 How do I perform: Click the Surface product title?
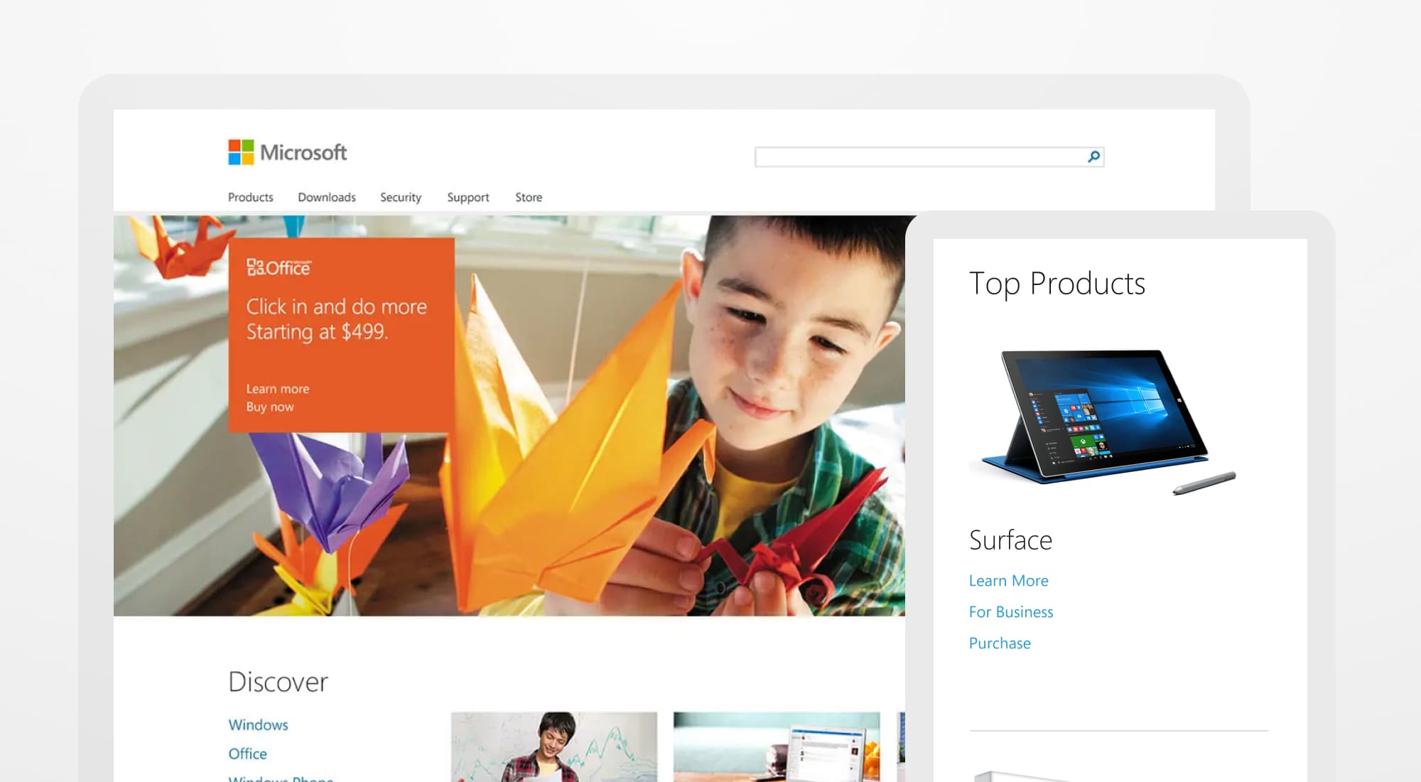[x=1010, y=540]
